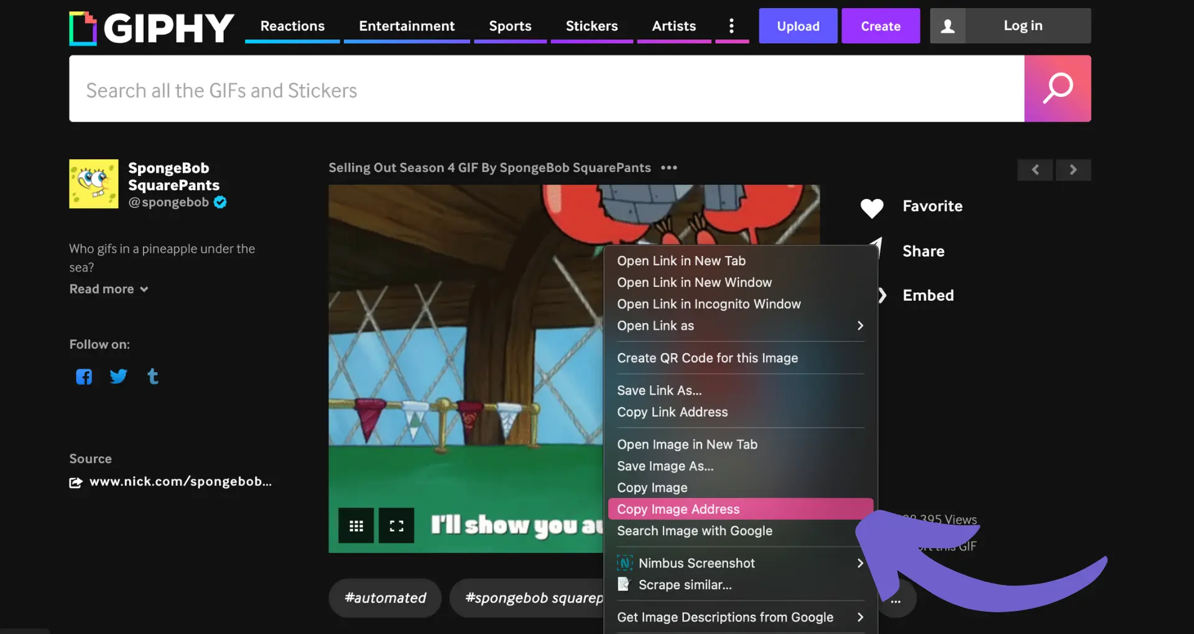Select Copy Image Address

pyautogui.click(x=741, y=509)
